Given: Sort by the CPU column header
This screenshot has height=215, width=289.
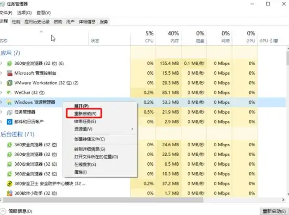Looking at the screenshot, I should pos(143,37).
